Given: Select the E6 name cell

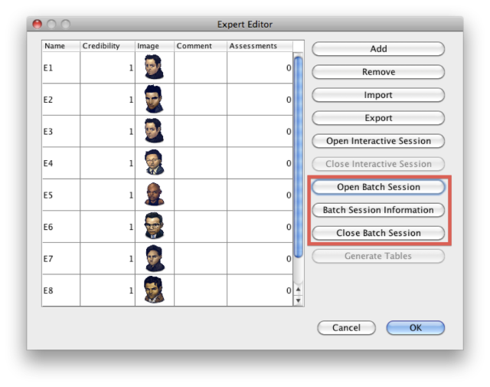Looking at the screenshot, I should [61, 227].
